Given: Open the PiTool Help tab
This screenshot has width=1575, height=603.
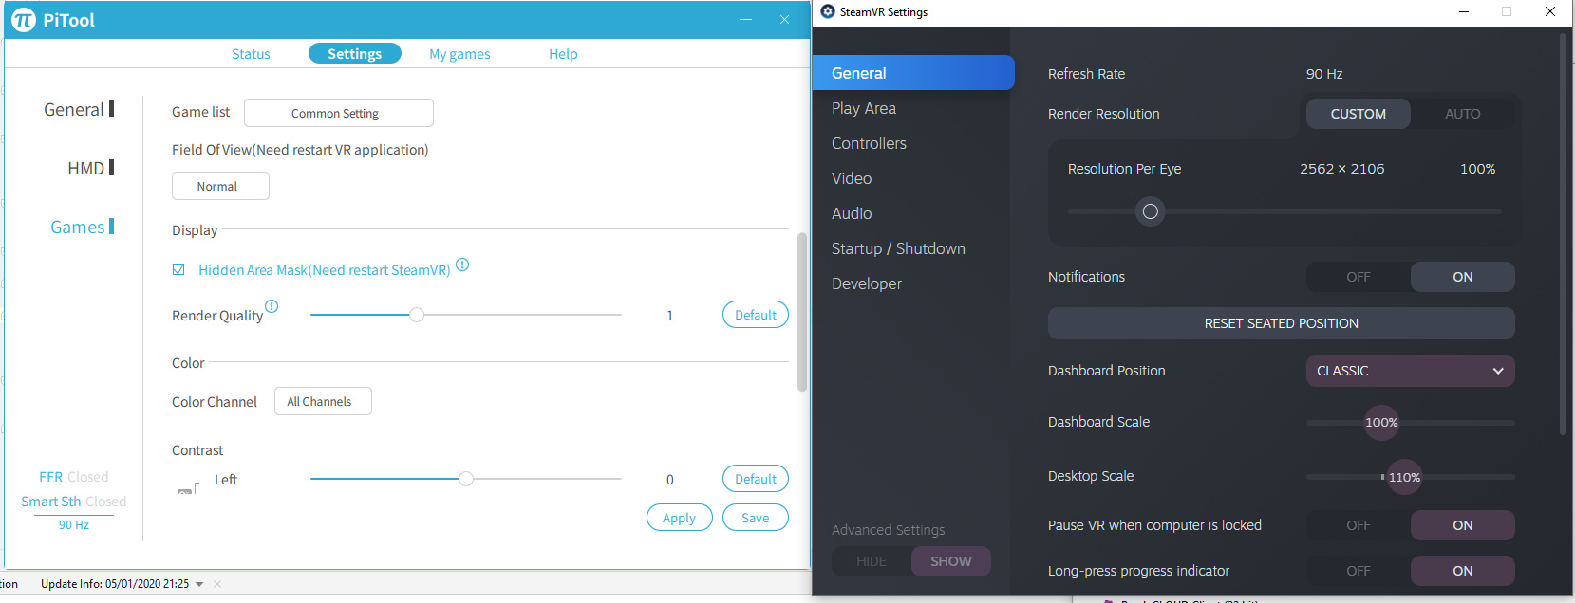Looking at the screenshot, I should tap(563, 54).
